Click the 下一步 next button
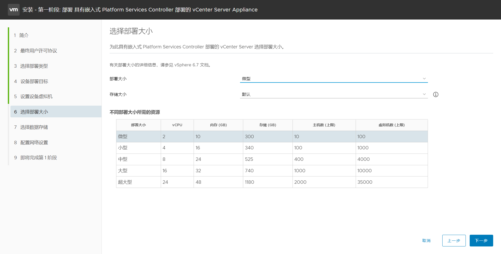 (481, 240)
